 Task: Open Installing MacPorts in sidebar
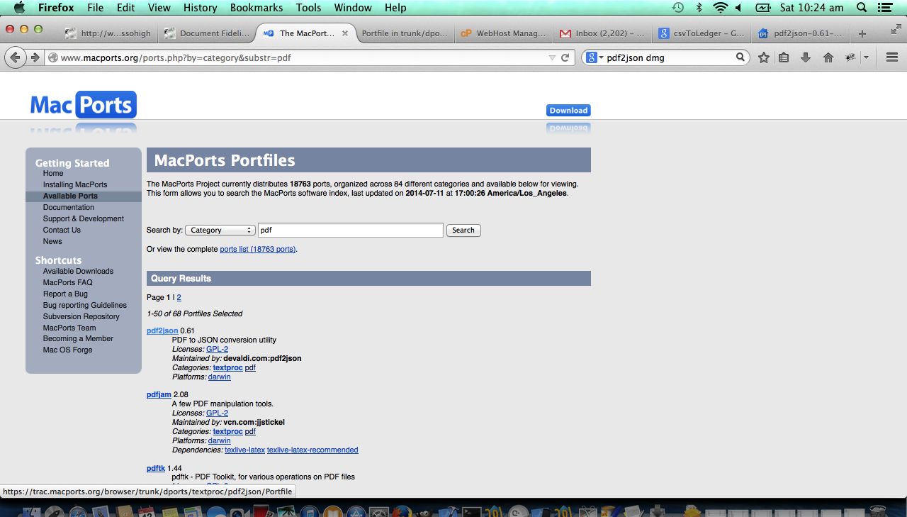click(75, 184)
